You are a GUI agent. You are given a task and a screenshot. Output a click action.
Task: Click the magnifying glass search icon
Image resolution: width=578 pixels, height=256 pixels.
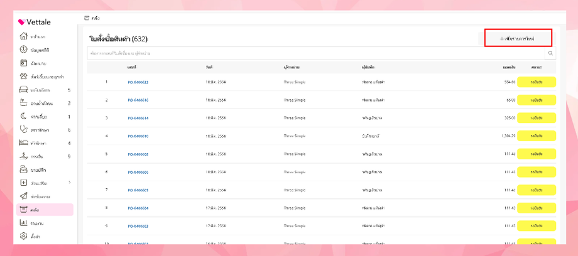pyautogui.click(x=550, y=53)
